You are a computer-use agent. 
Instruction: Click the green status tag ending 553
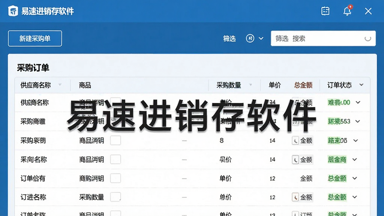point(339,121)
